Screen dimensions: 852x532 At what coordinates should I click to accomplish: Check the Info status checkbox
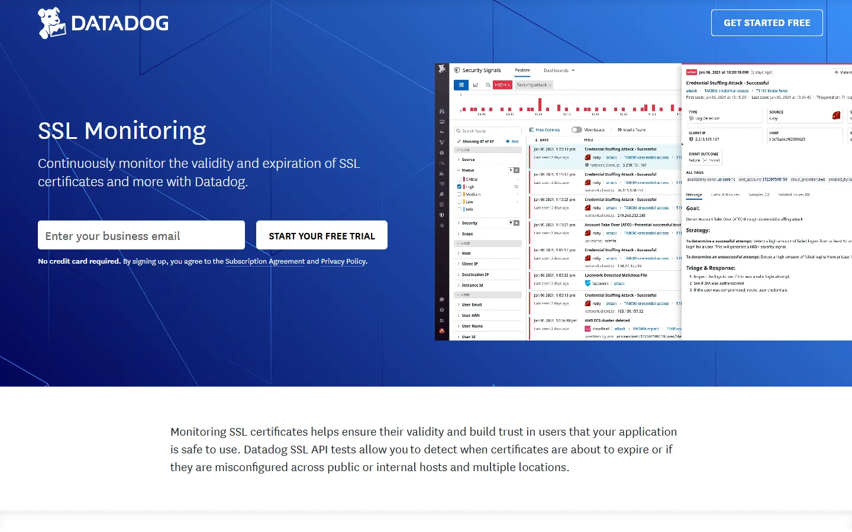[459, 209]
